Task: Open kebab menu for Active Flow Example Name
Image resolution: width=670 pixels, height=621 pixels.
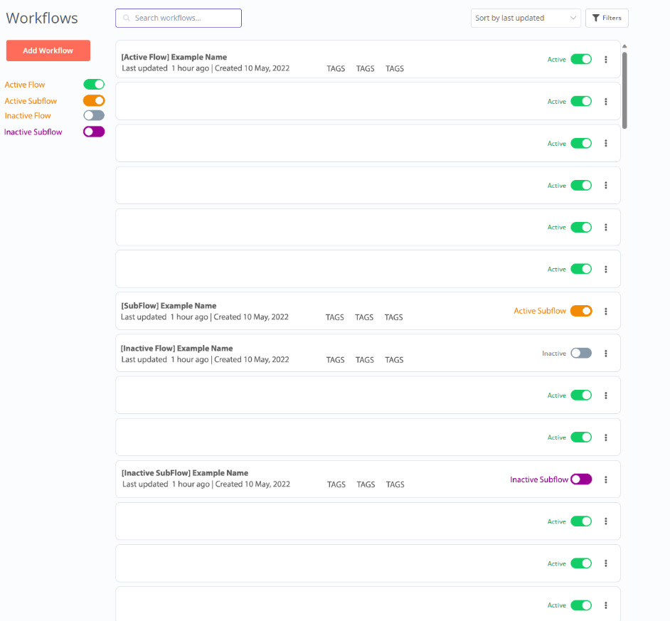Action: click(606, 60)
